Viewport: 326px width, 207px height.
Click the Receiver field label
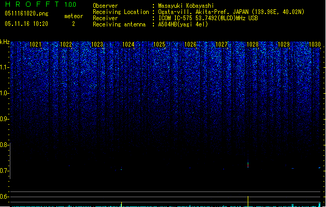point(105,18)
